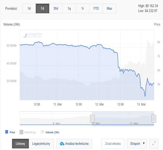Open Analiza techniczna
This screenshot has width=163, height=150.
(x=77, y=143)
